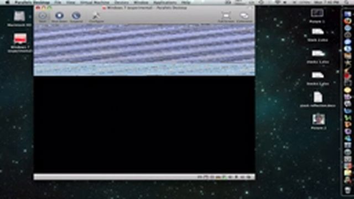354x199 pixels.
Task: Open the File menu
Action: 58,2
